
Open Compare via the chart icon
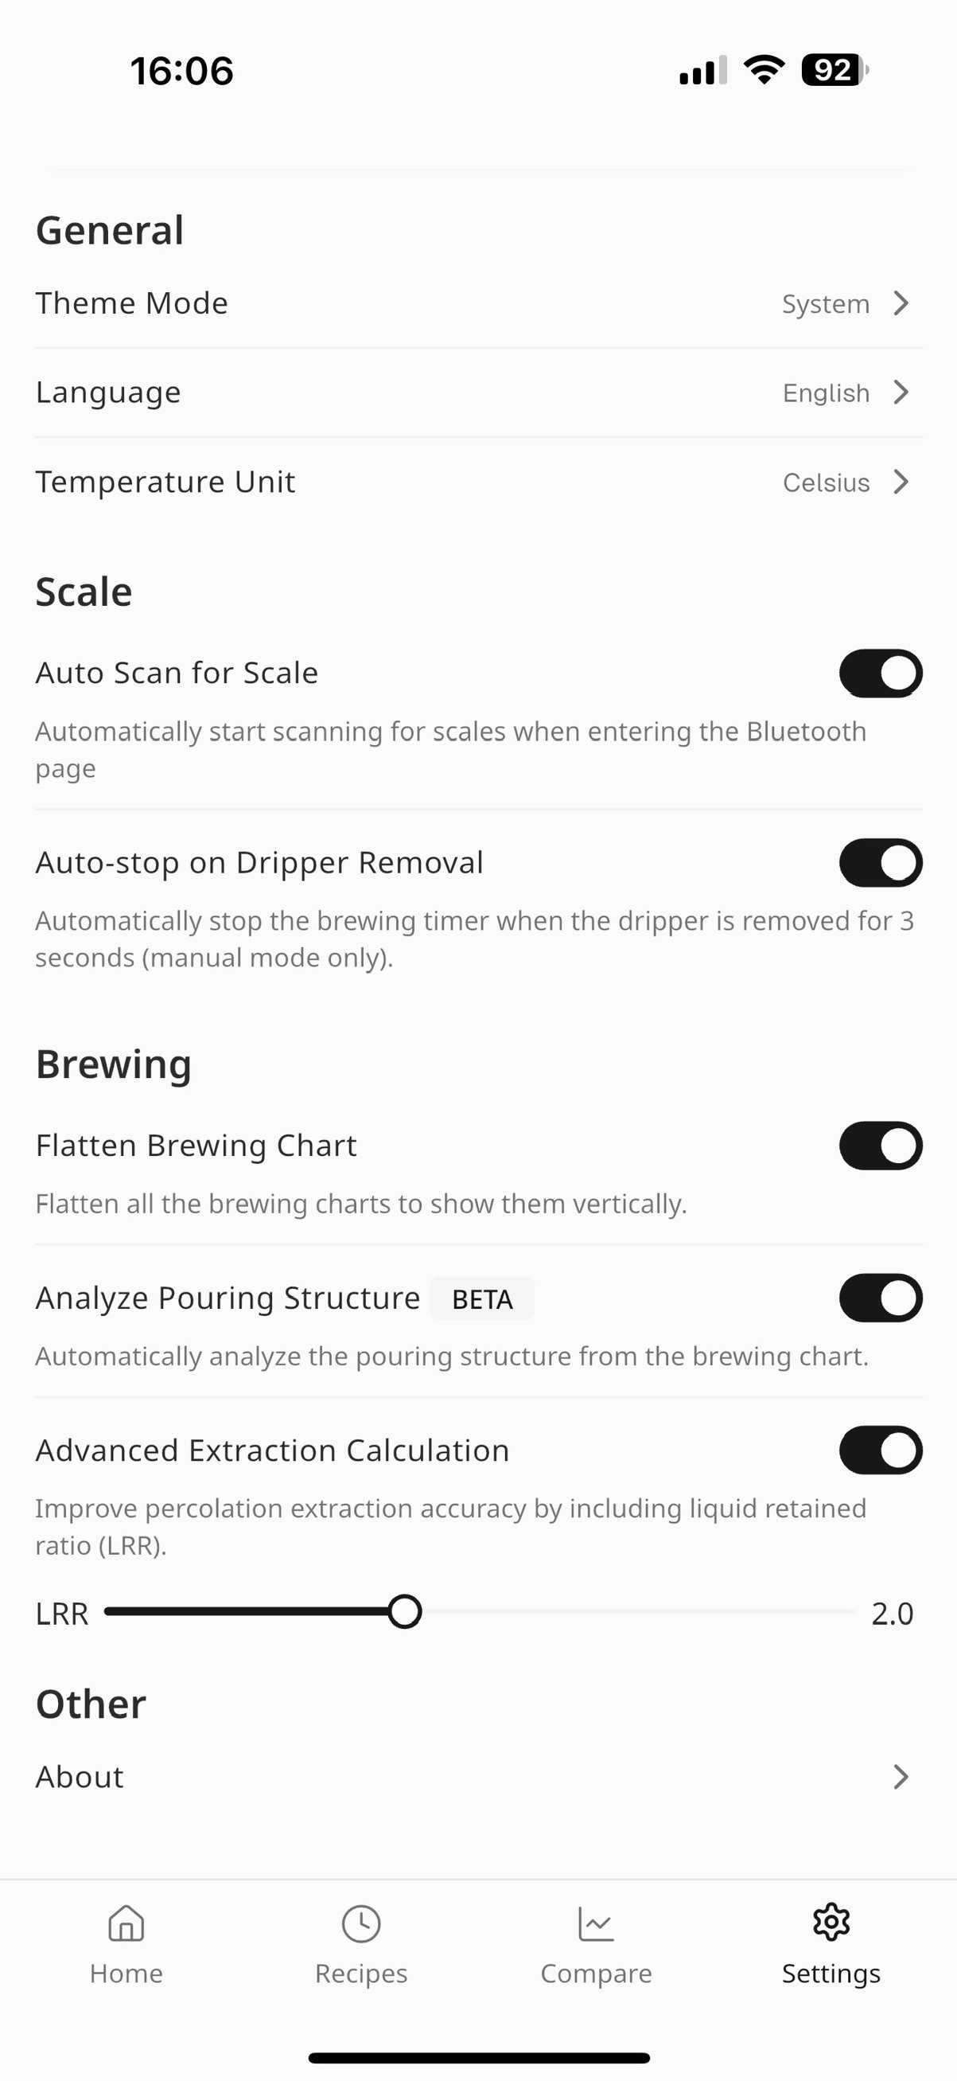(x=596, y=1924)
